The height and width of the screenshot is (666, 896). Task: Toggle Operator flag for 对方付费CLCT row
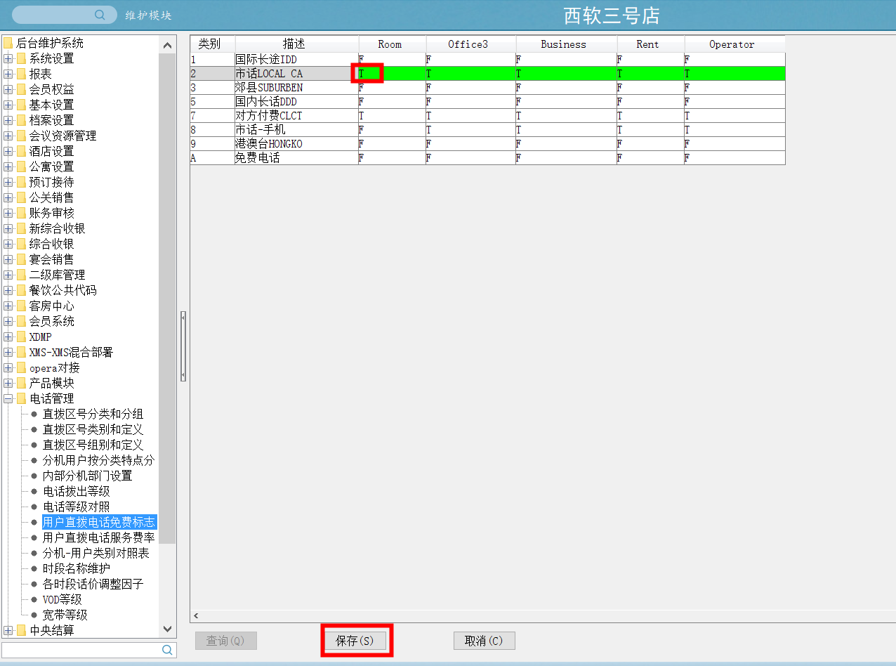click(x=733, y=116)
